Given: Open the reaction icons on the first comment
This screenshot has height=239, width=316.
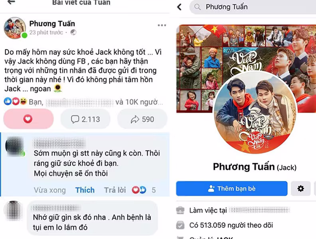Looking at the screenshot, I should click(x=139, y=190).
